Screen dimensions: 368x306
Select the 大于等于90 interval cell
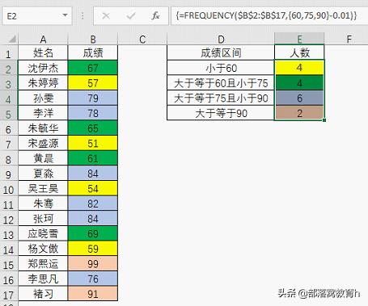(x=221, y=113)
